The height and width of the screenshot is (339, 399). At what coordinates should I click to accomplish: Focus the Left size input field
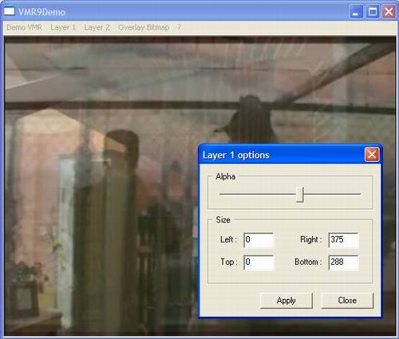pos(259,240)
